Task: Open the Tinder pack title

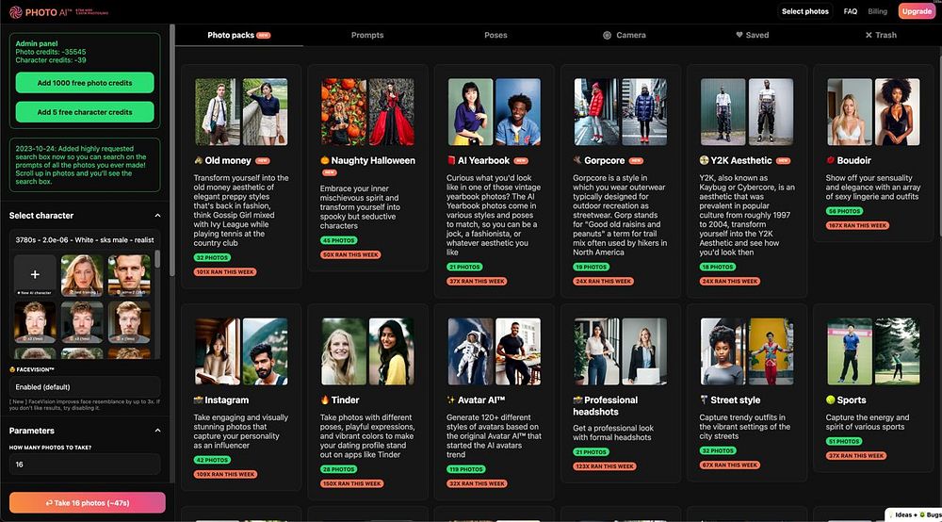Action: point(345,400)
